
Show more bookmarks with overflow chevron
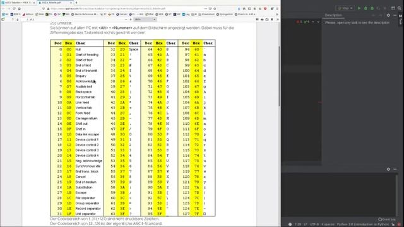[x=277, y=15]
